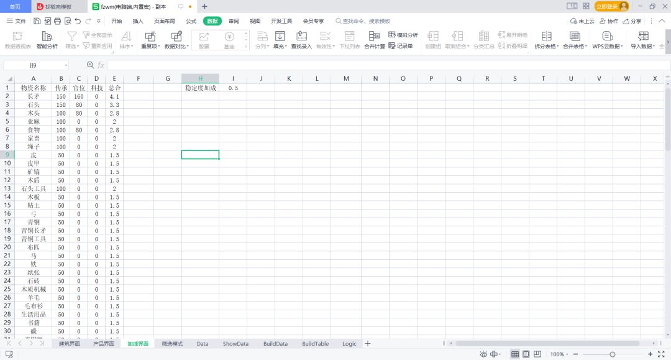Click 模拟分析 what-if analysis
Image resolution: width=671 pixels, height=360 pixels.
[403, 35]
